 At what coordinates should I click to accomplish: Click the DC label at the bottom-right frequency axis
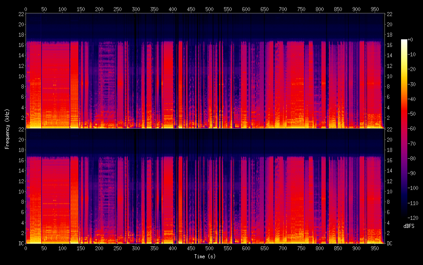(x=390, y=244)
